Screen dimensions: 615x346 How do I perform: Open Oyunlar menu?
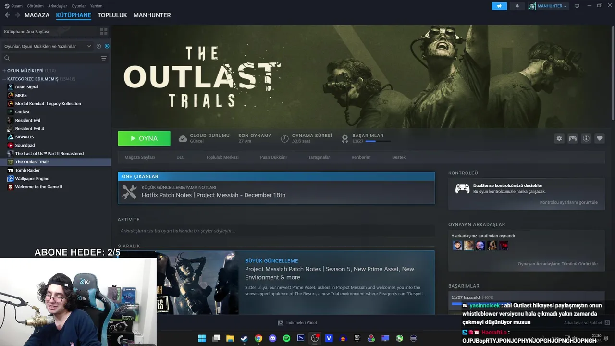(79, 6)
